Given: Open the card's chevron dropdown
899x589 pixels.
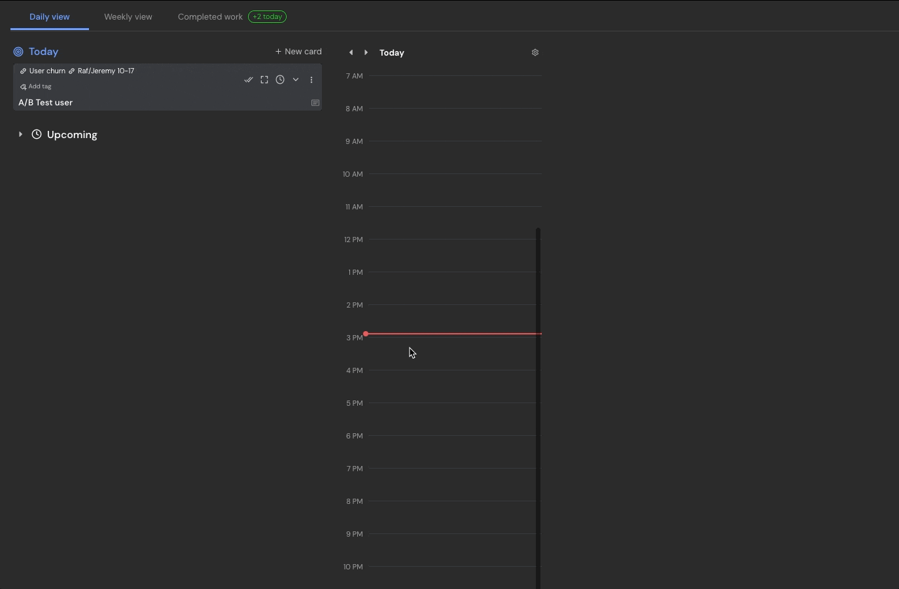Looking at the screenshot, I should click(296, 80).
